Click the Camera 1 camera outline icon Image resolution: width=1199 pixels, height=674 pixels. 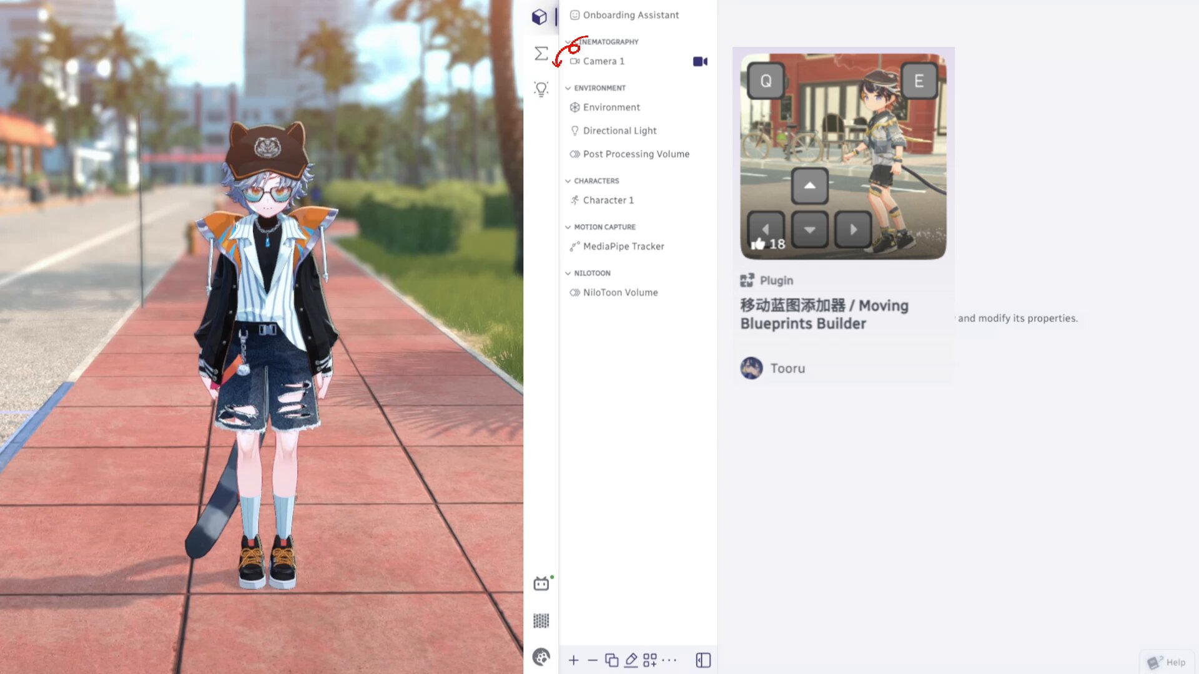(x=575, y=61)
